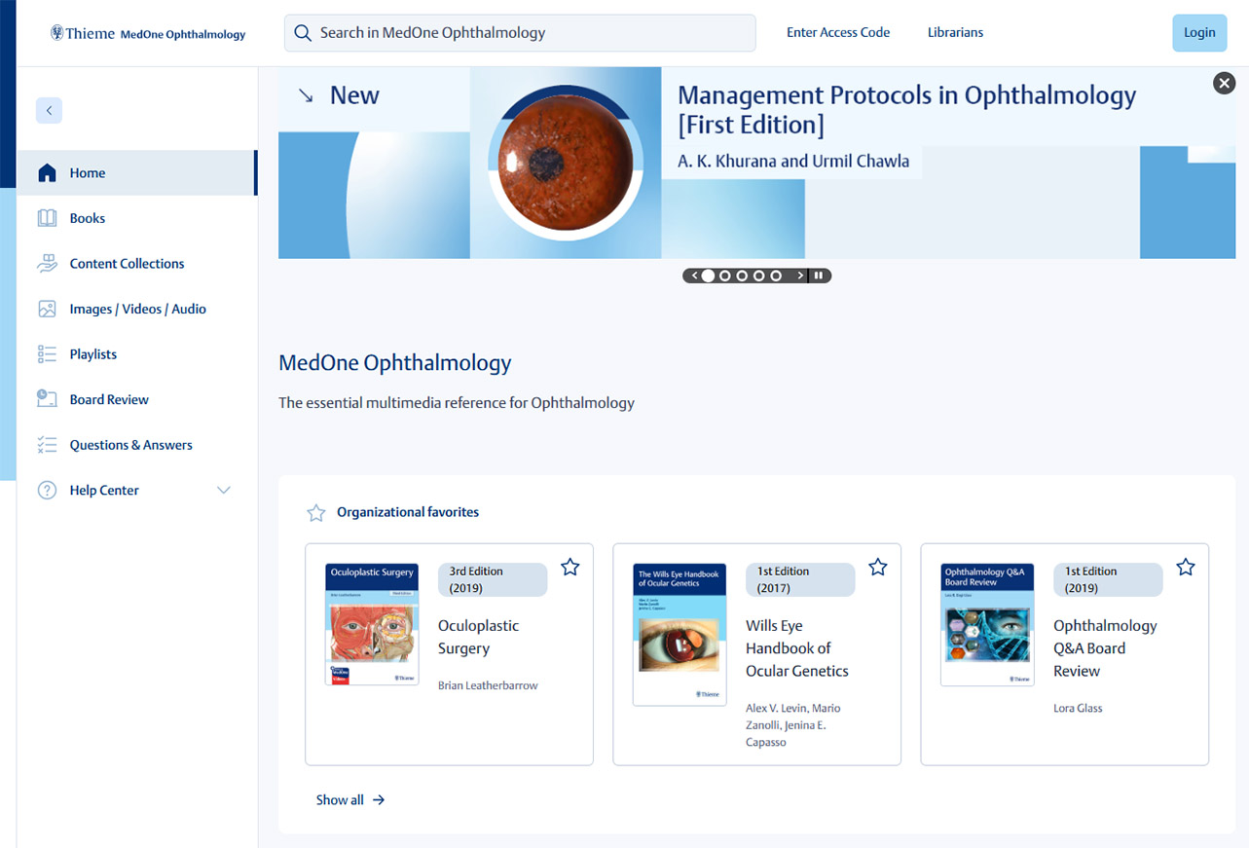Image resolution: width=1249 pixels, height=848 pixels.
Task: Open Content Collections from the sidebar
Action: tap(127, 264)
